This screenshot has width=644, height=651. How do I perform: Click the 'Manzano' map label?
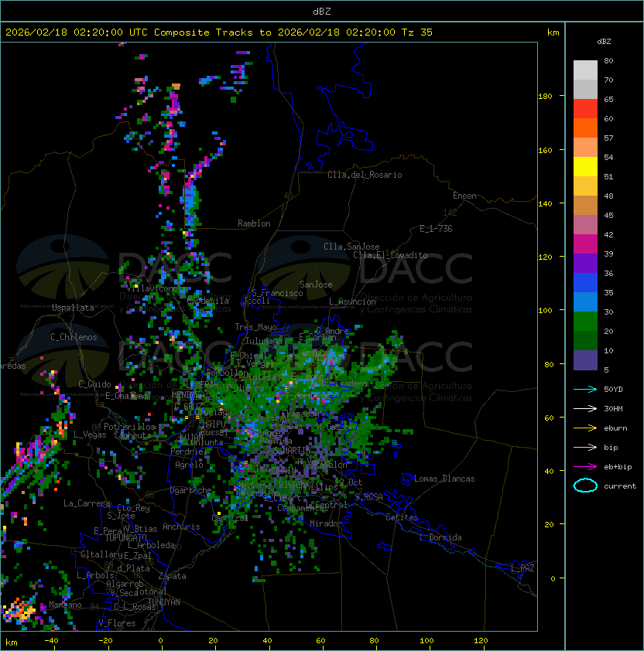(x=65, y=605)
